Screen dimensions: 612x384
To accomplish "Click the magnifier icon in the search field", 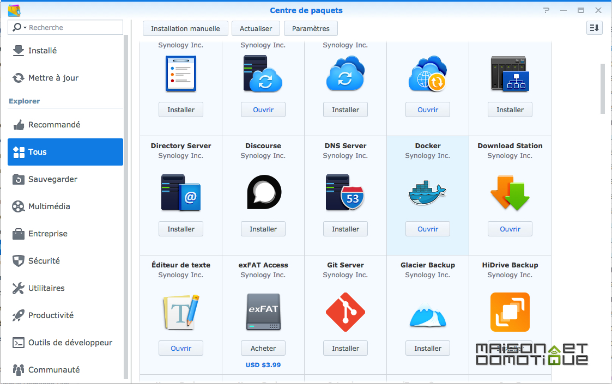I will [x=17, y=27].
